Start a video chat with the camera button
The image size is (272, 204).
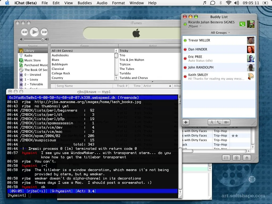226,122
